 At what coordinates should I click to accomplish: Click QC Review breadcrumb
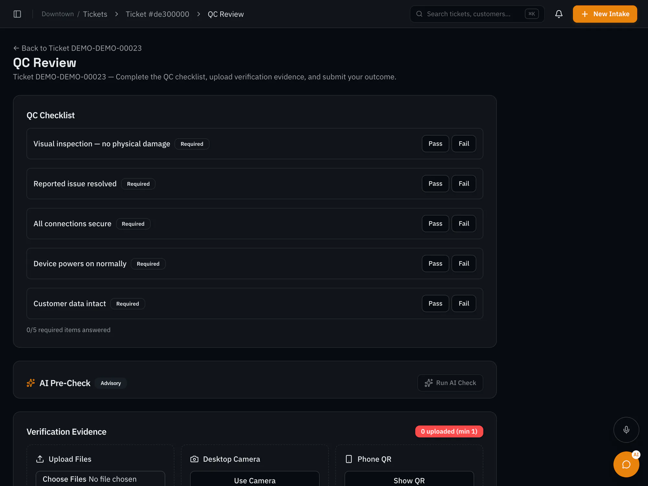click(226, 14)
